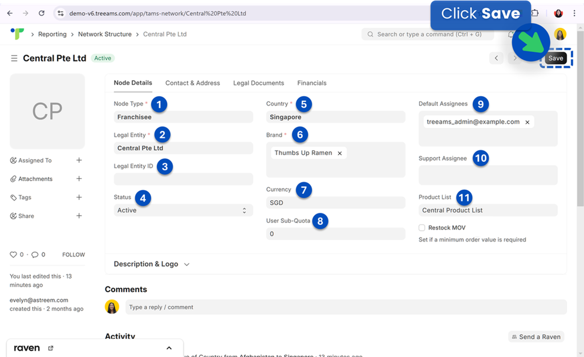584x357 pixels.
Task: Toggle the sidebar hamburger menu icon
Action: coord(14,59)
